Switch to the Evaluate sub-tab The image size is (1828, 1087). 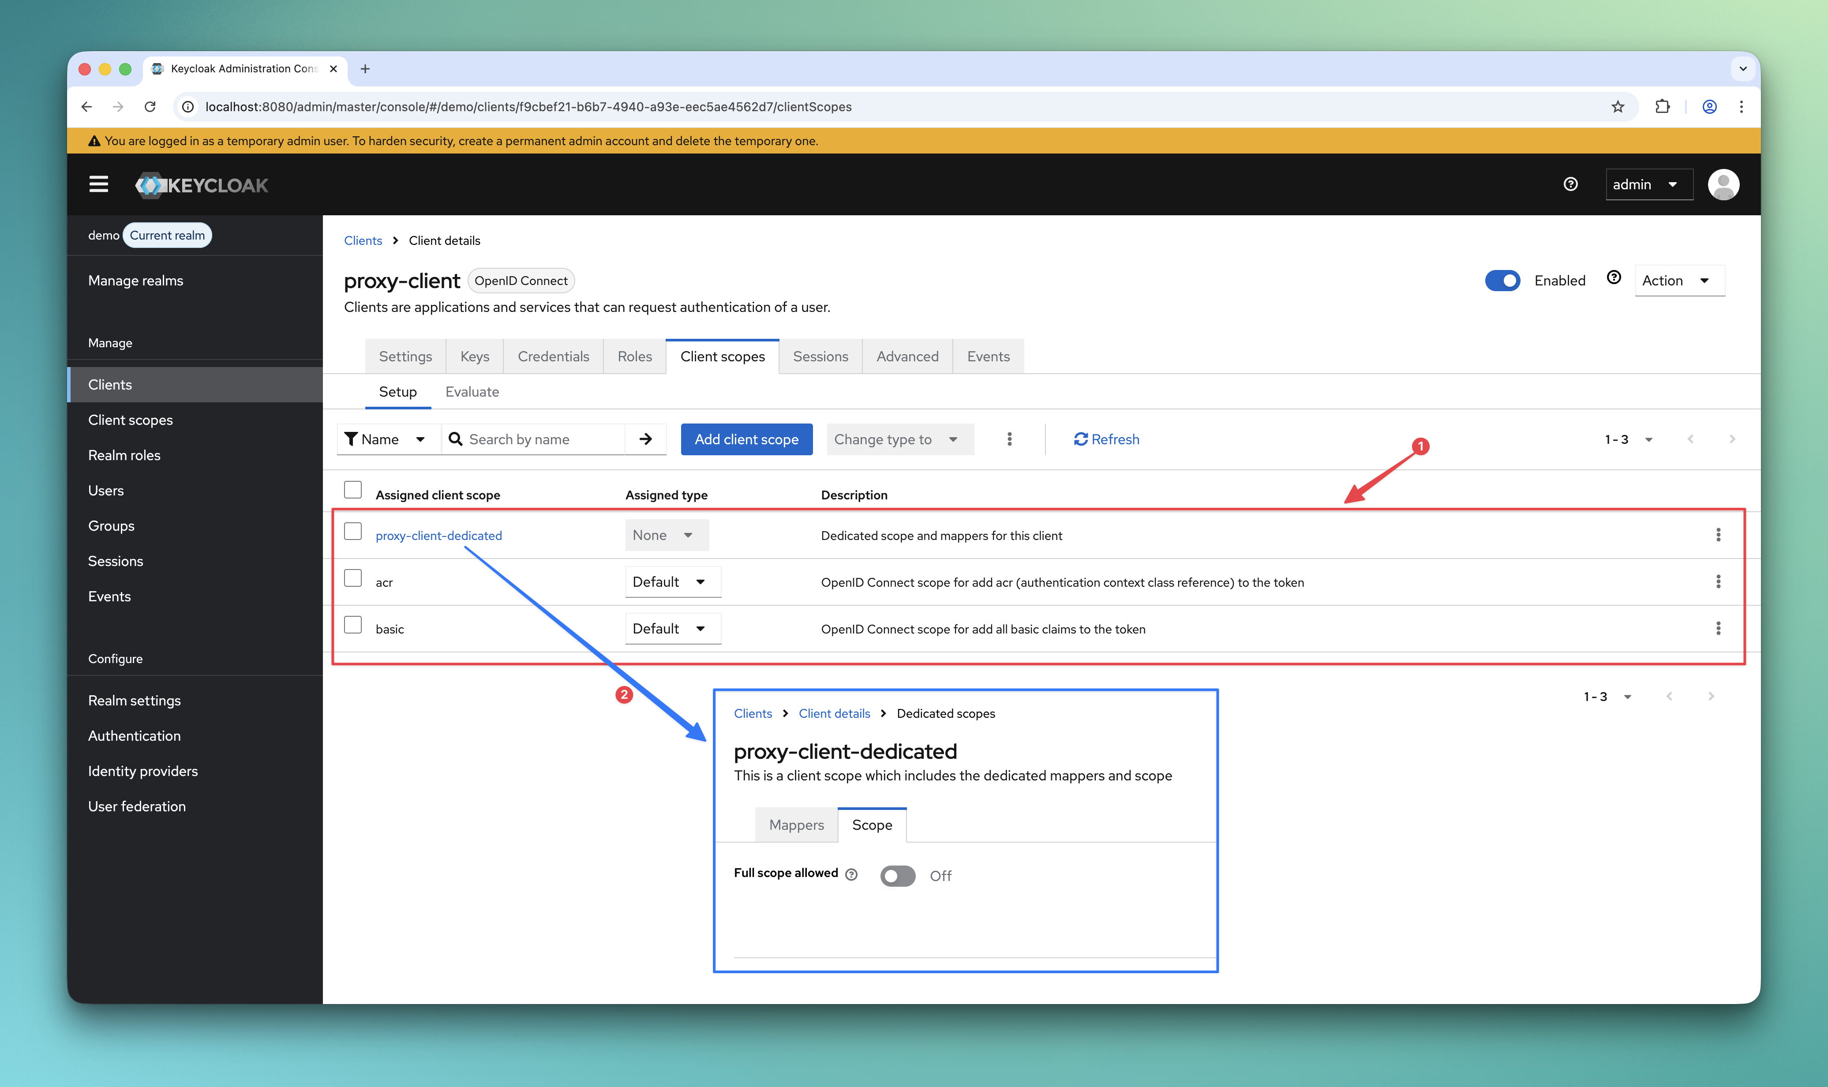472,391
